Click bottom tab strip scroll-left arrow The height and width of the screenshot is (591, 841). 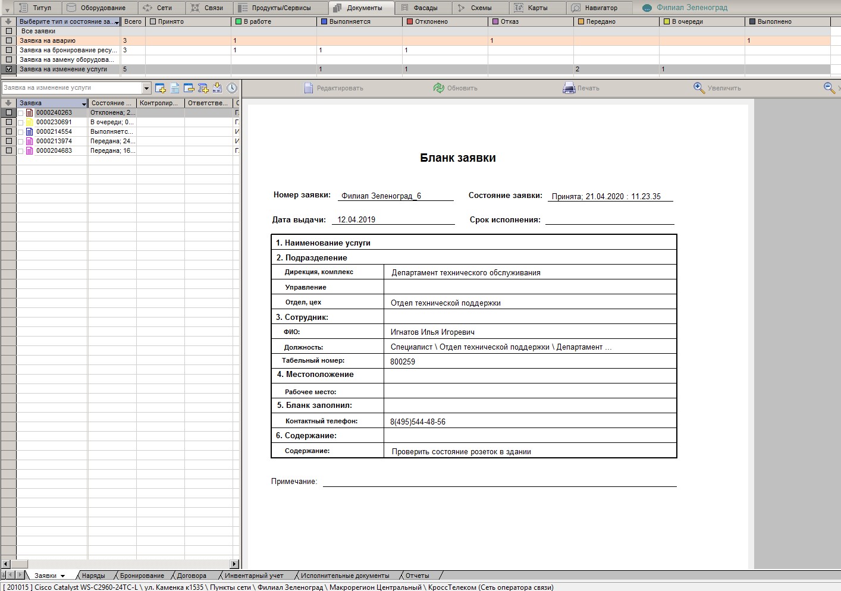pyautogui.click(x=11, y=575)
